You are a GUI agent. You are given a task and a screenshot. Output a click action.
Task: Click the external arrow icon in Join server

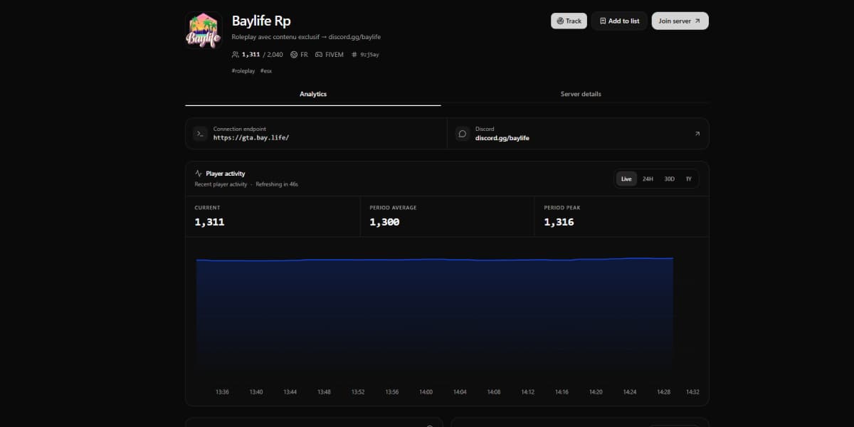tap(697, 21)
